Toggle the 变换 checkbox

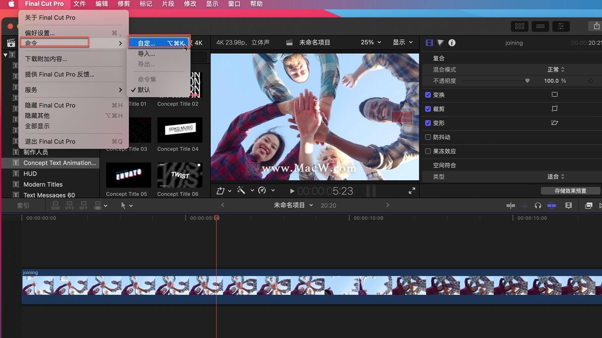[x=428, y=95]
